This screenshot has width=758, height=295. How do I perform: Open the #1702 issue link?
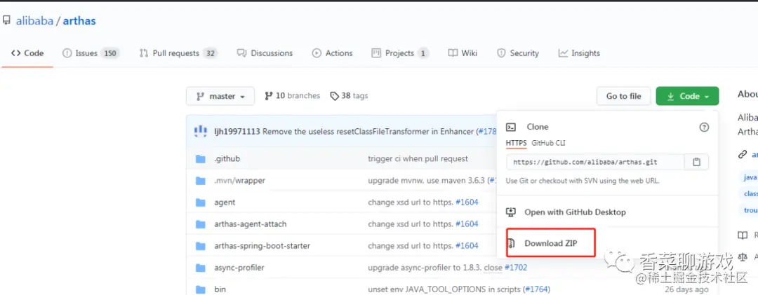tap(516, 268)
